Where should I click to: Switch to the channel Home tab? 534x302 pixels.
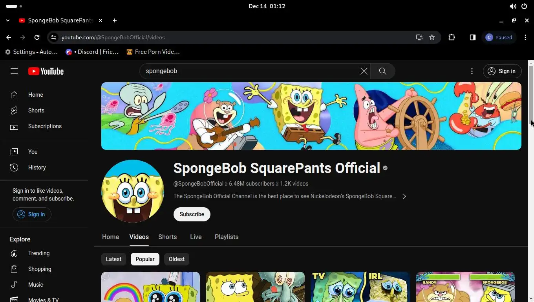110,237
